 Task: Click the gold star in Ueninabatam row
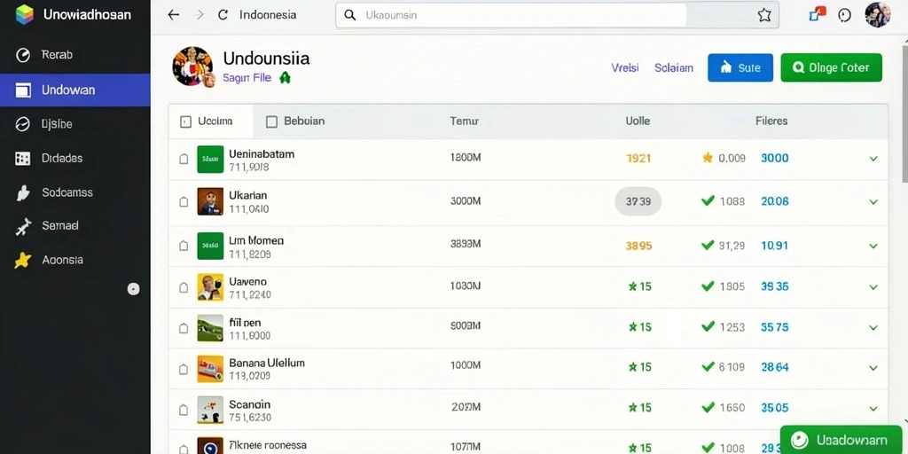(708, 158)
